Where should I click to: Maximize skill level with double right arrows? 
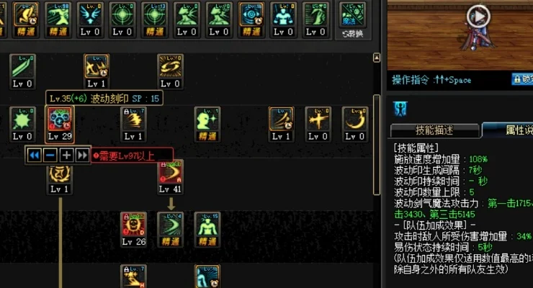pyautogui.click(x=83, y=156)
